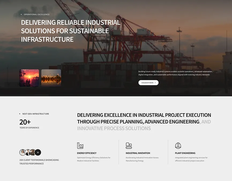Open the refinery night lights thumbnail
Screen dimensions: 232x181
pos(51,78)
